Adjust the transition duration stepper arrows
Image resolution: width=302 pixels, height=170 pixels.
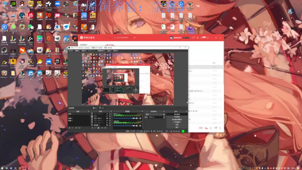pyautogui.click(x=164, y=117)
